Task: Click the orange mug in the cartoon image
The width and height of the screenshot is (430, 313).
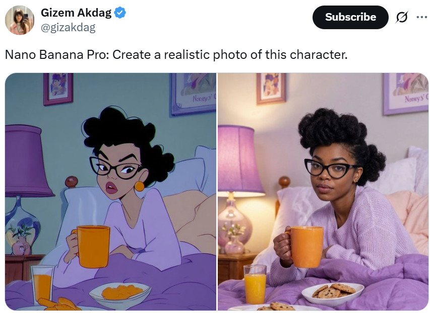Action: pyautogui.click(x=91, y=246)
